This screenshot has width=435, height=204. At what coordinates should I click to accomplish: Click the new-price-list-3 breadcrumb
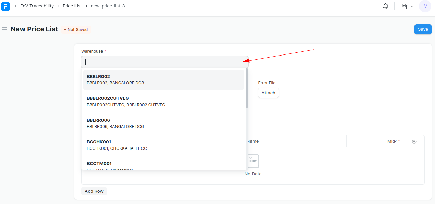point(108,6)
